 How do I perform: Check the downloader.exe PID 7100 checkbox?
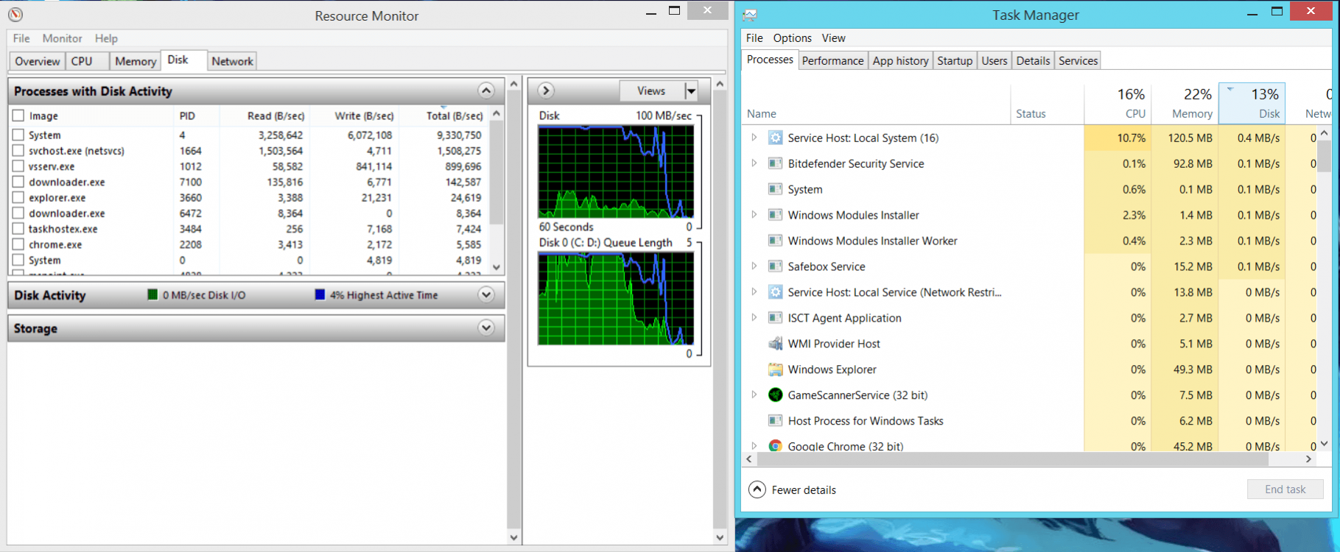click(x=18, y=182)
